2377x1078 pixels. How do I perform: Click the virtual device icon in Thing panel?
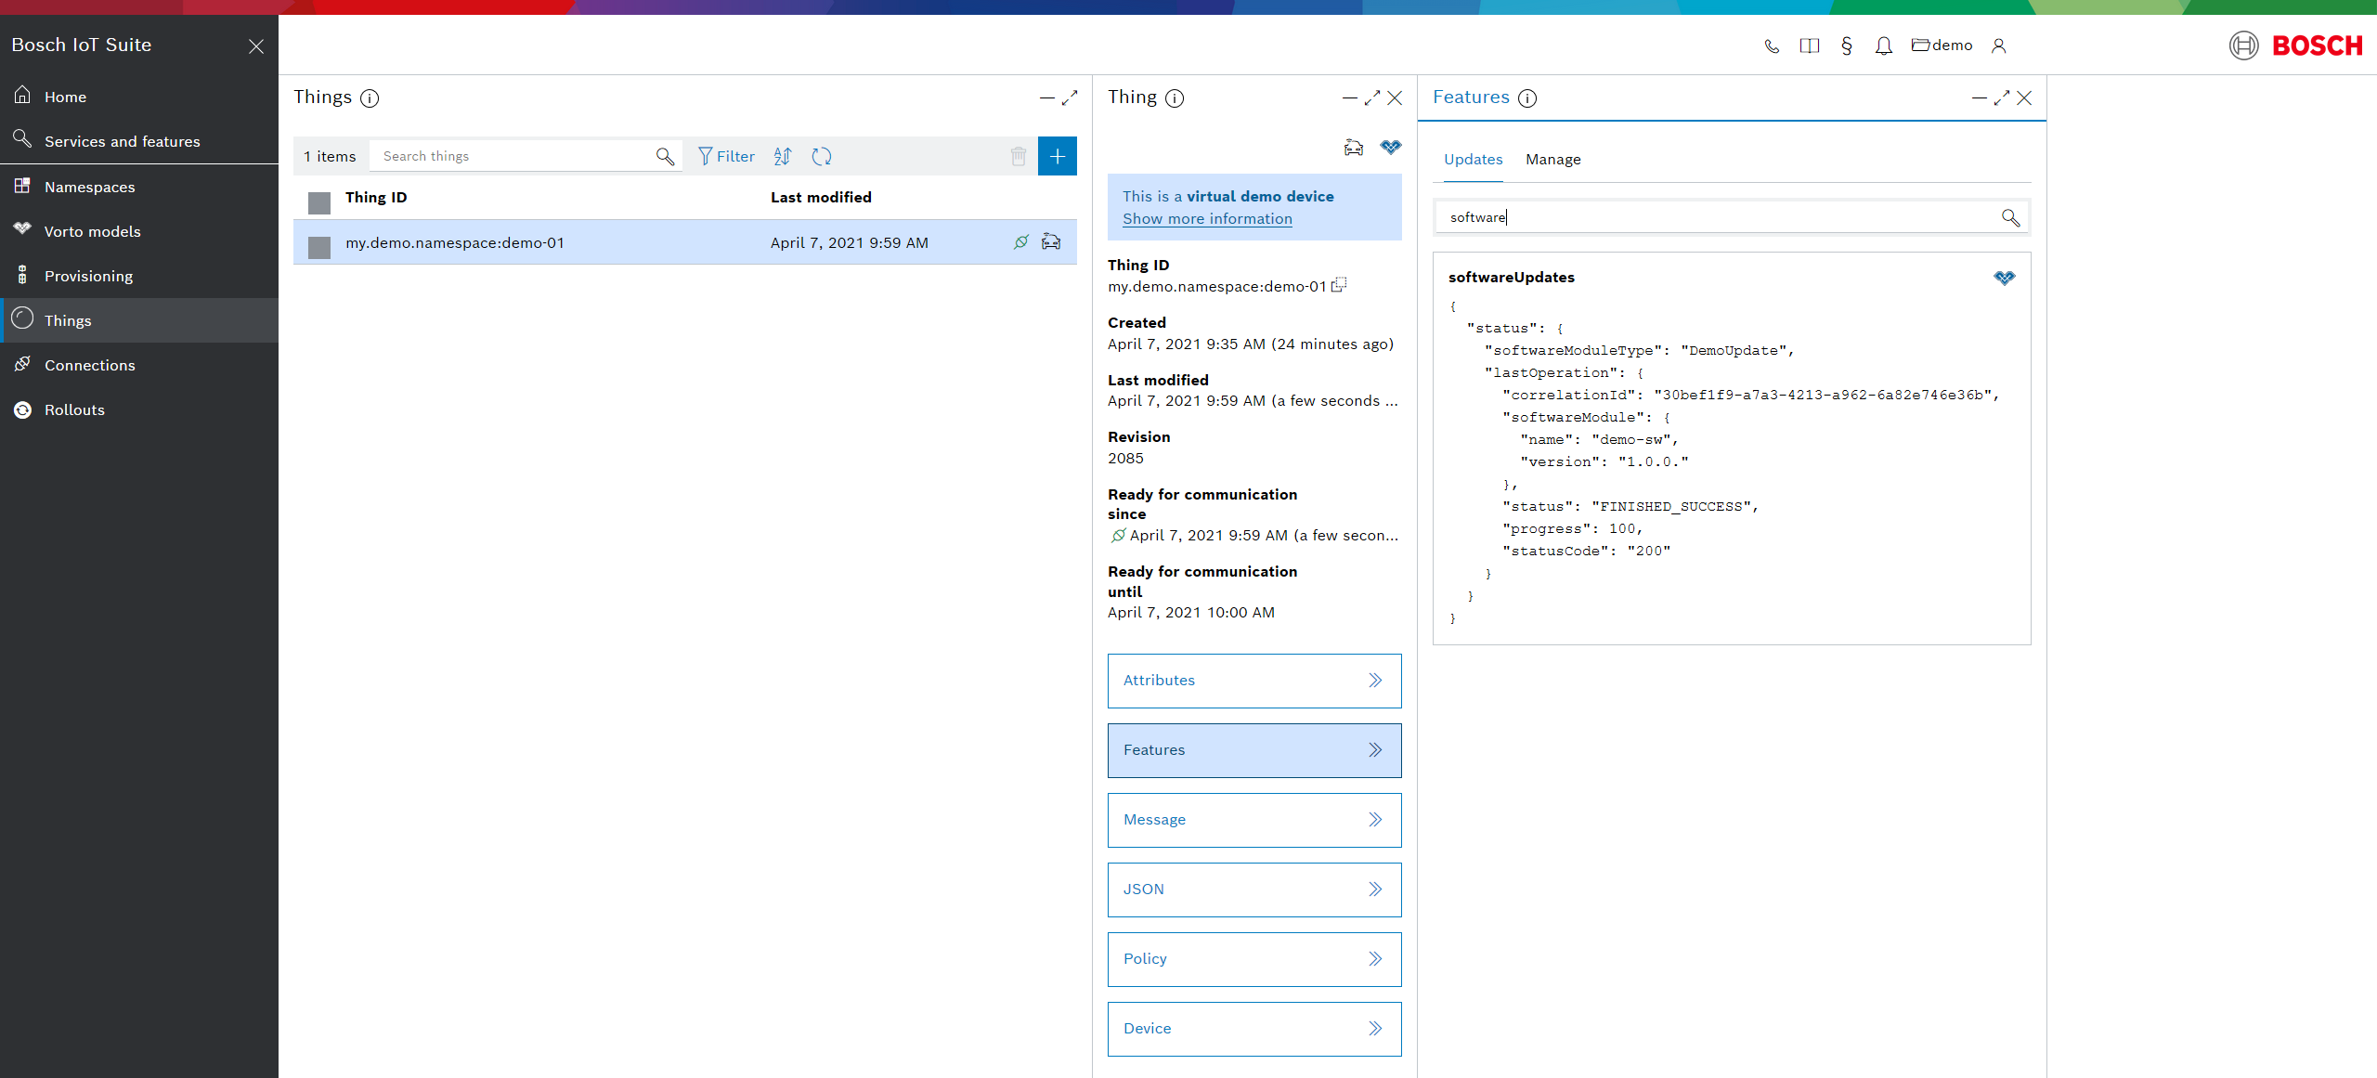point(1354,147)
